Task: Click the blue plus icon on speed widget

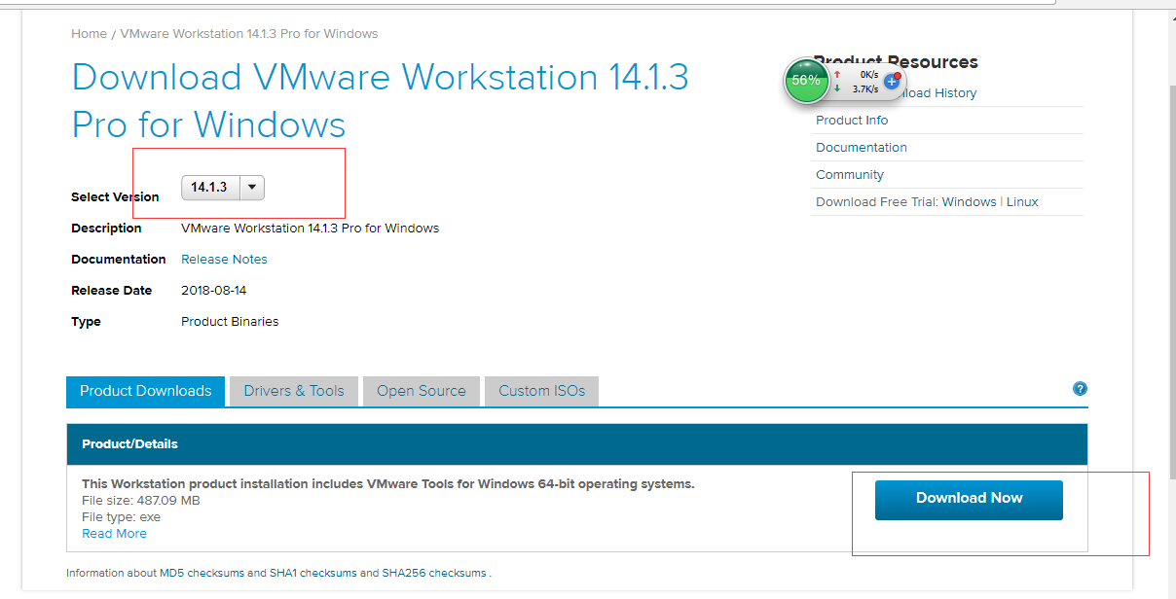Action: [891, 83]
